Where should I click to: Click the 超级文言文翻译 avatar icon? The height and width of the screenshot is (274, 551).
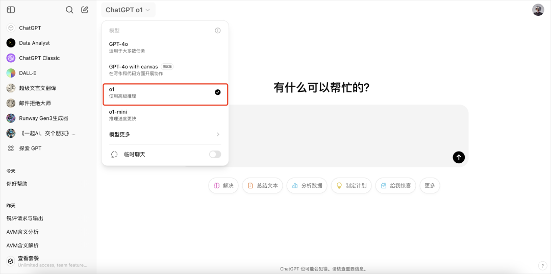(11, 88)
